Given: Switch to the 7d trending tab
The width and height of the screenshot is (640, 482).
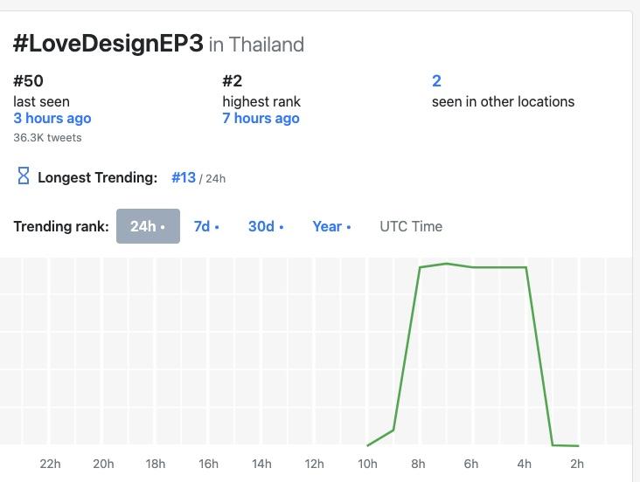Looking at the screenshot, I should tap(206, 226).
